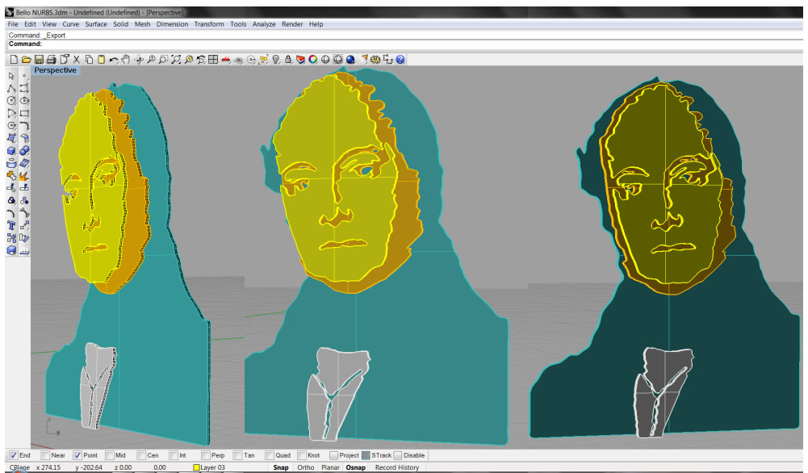Enable the Tan osnap checkbox
808x473 pixels.
[x=237, y=455]
